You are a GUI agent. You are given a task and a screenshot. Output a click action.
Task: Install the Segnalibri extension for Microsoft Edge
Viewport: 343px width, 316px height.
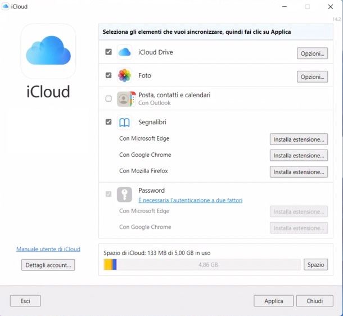click(x=299, y=139)
